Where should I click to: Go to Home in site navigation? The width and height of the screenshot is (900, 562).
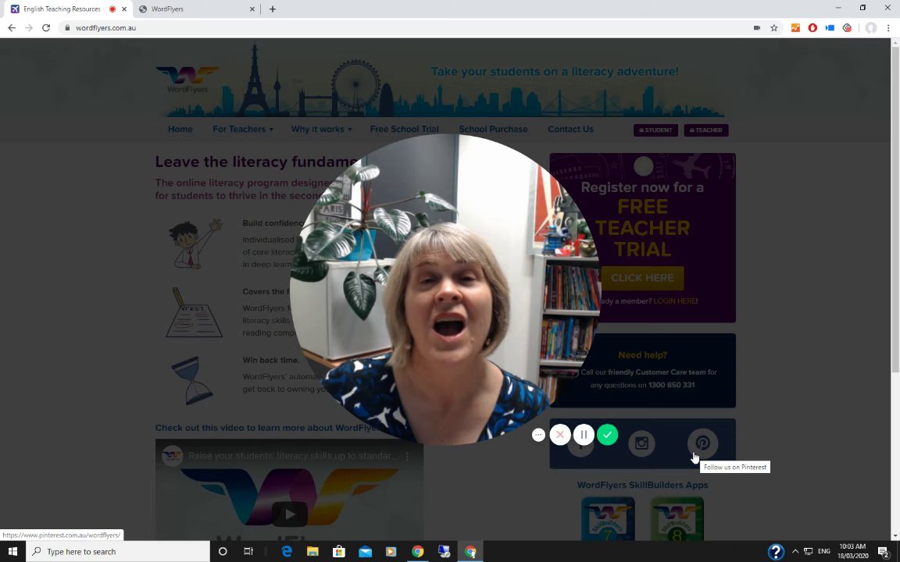point(180,129)
